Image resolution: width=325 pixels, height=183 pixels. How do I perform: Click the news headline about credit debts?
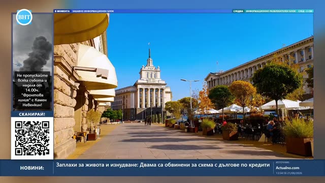pyautogui.click(x=163, y=165)
